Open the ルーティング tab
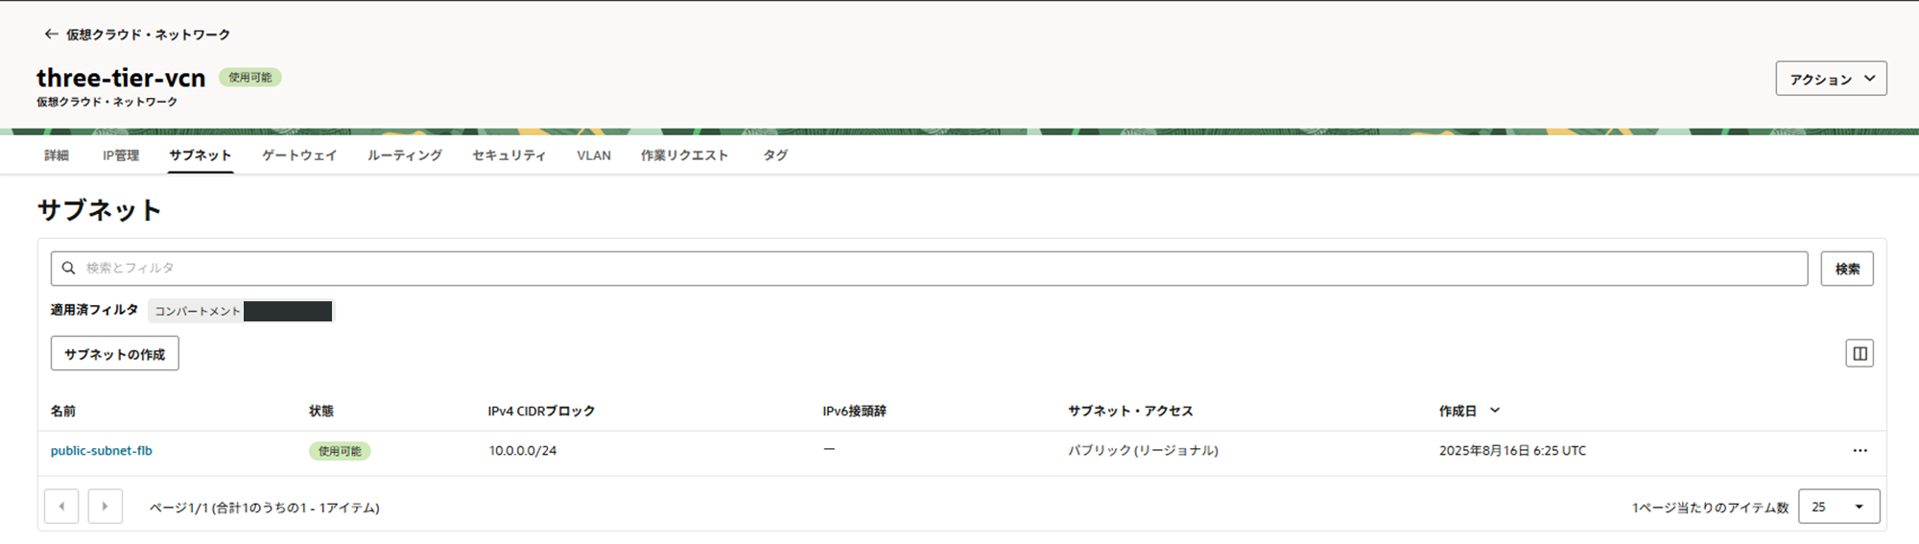The image size is (1919, 544). (x=404, y=155)
